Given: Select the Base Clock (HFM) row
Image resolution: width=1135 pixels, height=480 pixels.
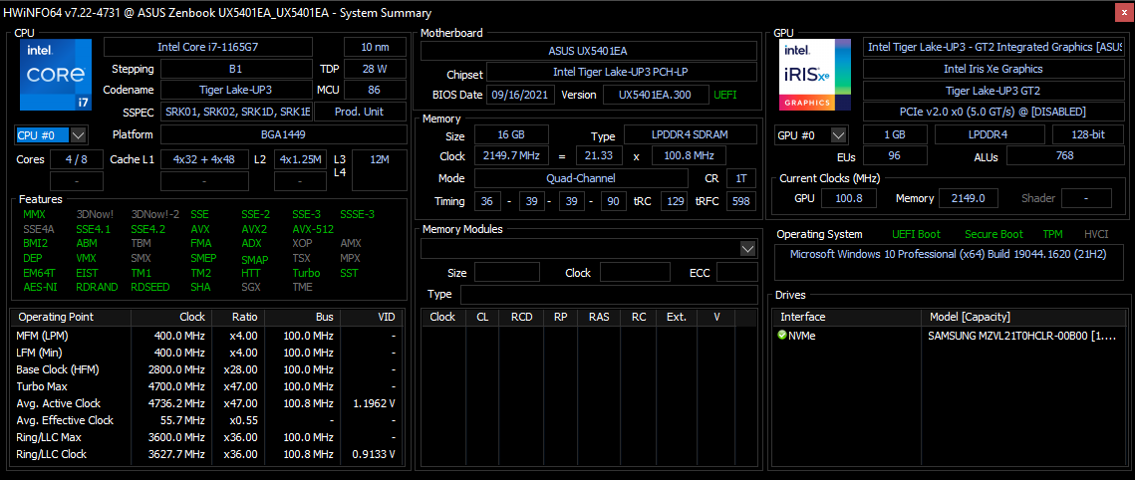Looking at the screenshot, I should coord(205,369).
